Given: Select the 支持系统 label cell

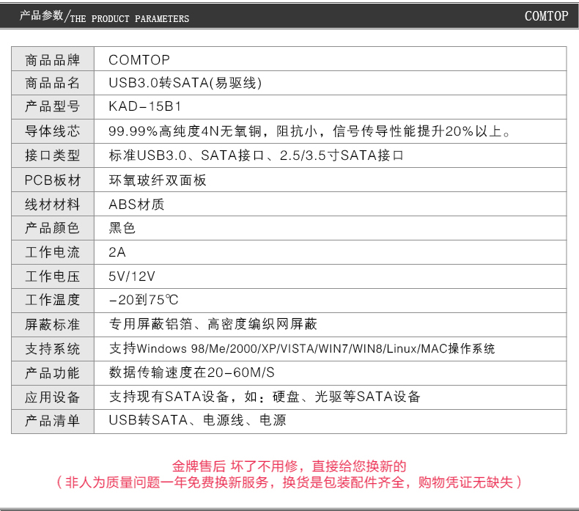Looking at the screenshot, I should point(53,349).
